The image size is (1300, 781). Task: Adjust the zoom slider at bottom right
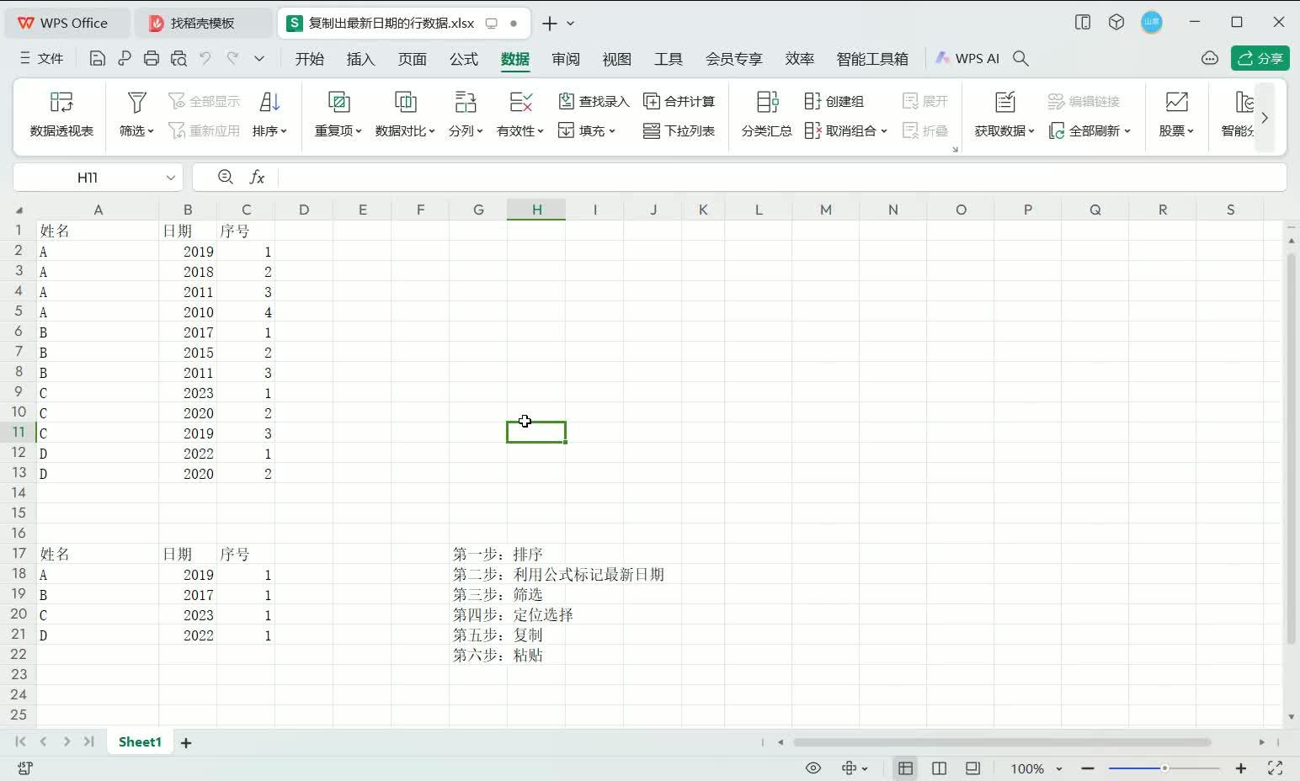pos(1163,768)
